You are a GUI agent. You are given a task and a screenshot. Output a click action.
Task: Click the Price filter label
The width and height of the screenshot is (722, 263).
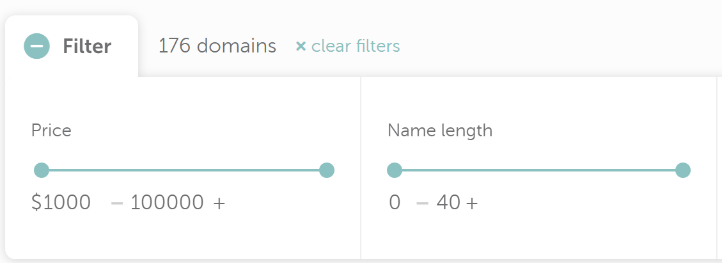tap(51, 131)
